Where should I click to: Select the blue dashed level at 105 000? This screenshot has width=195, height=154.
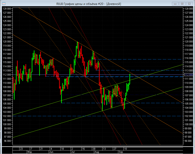tap(122, 103)
